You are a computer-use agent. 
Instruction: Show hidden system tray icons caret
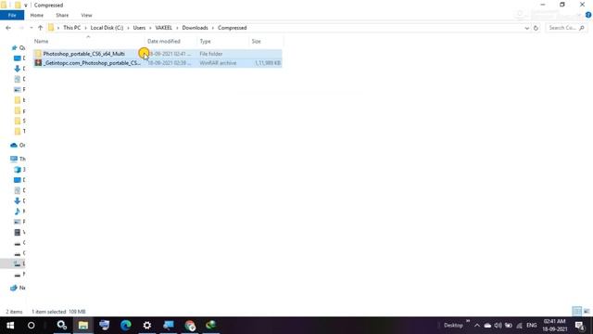(x=477, y=326)
